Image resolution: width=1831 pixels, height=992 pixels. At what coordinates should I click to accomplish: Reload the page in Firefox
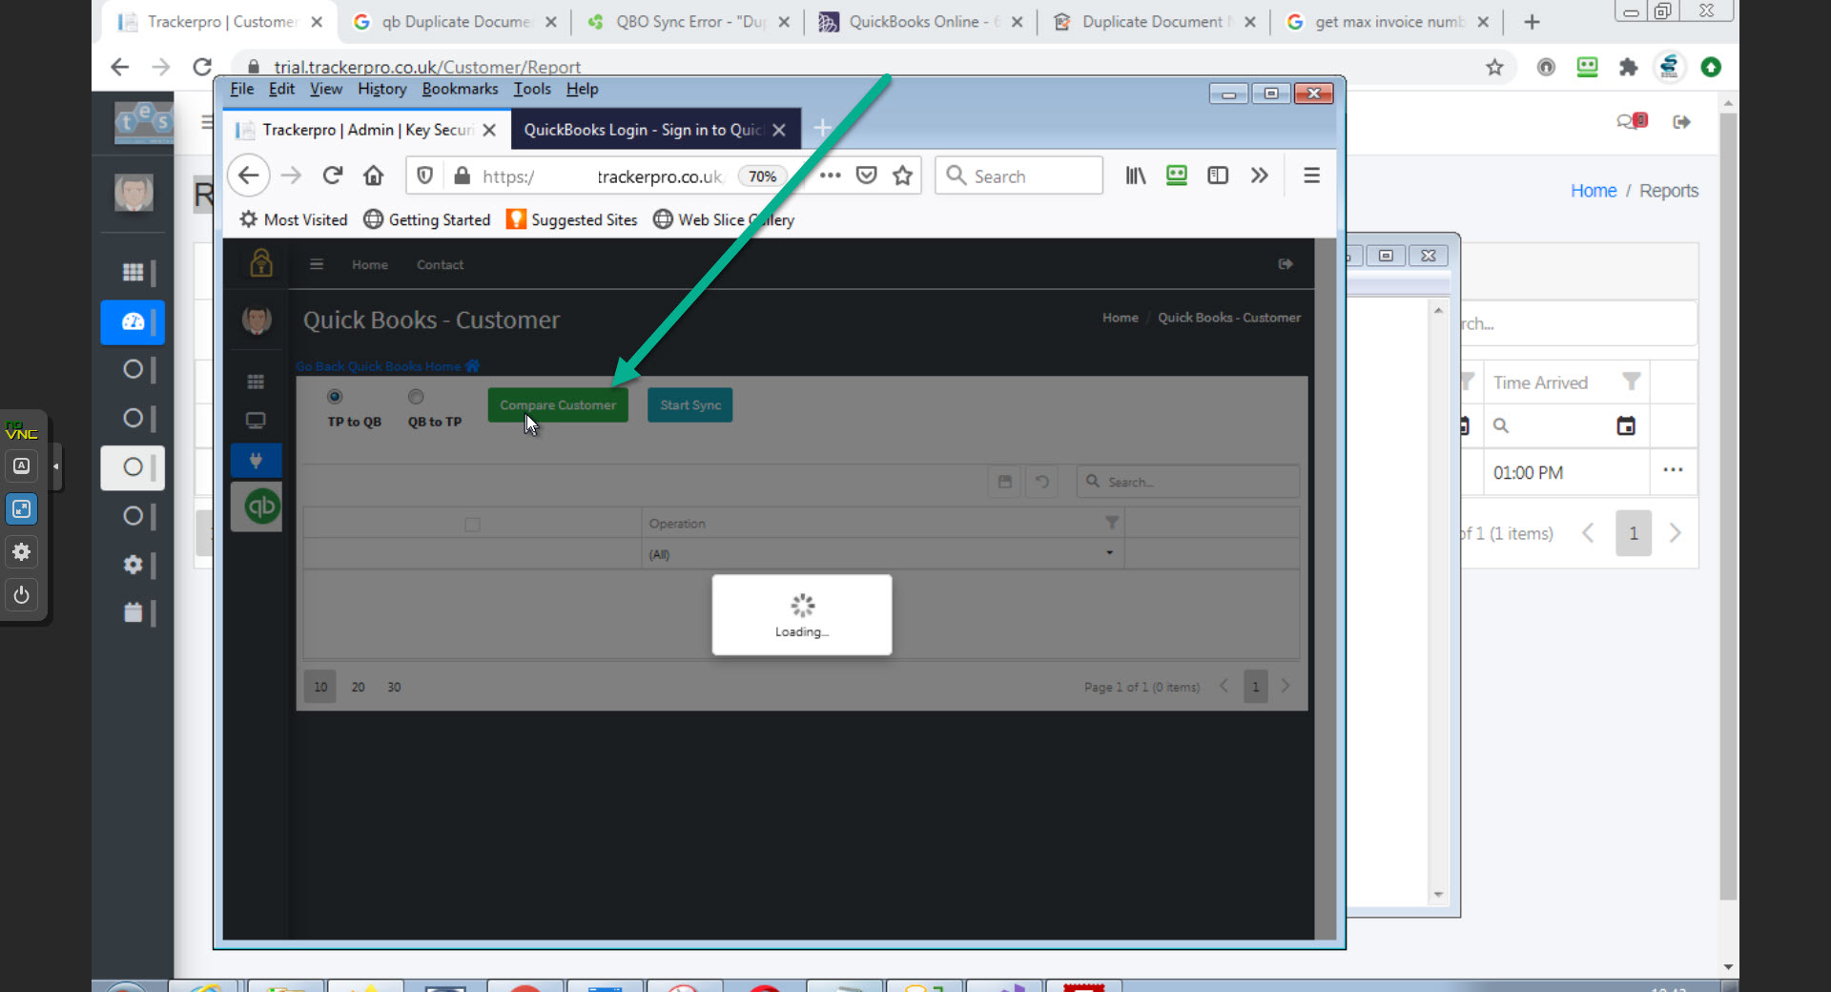point(332,176)
